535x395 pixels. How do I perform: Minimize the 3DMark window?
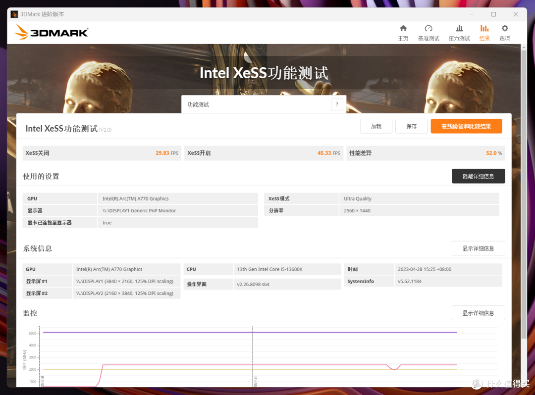[x=472, y=14]
